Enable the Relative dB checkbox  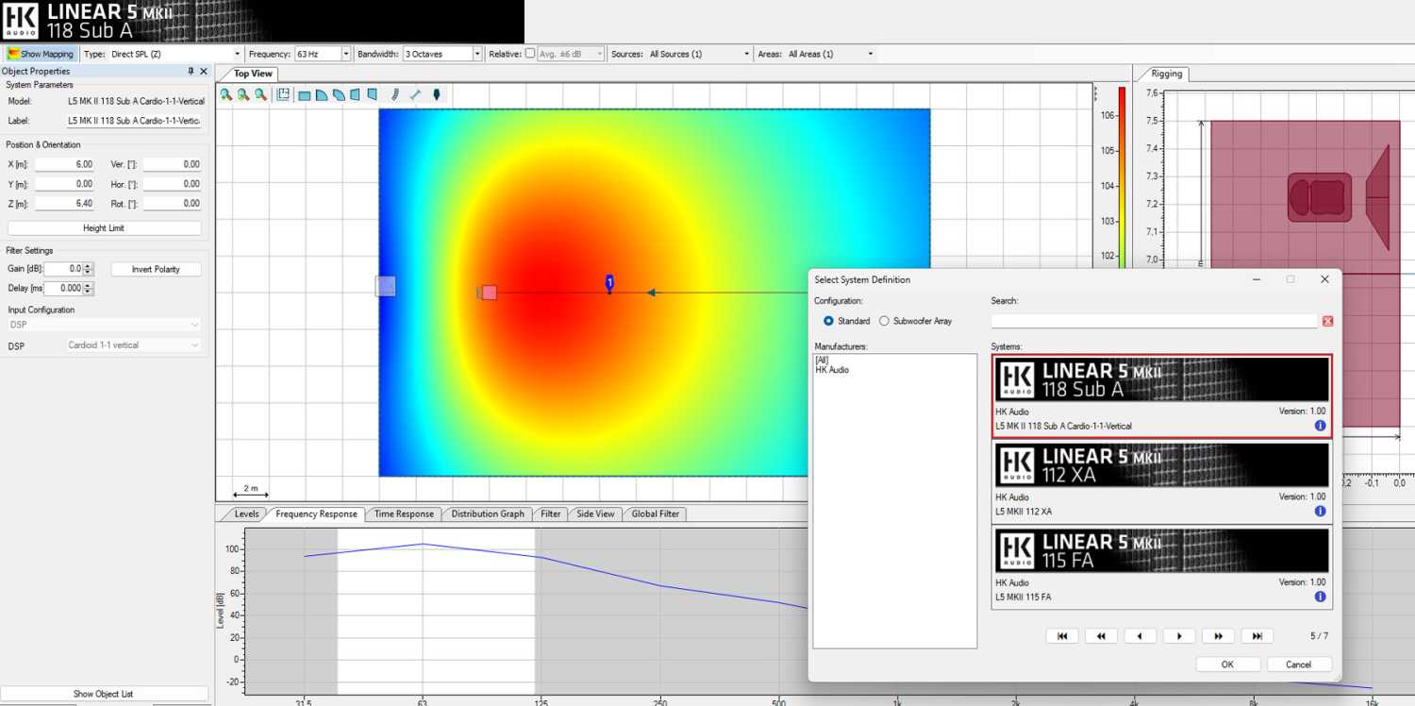pyautogui.click(x=529, y=54)
